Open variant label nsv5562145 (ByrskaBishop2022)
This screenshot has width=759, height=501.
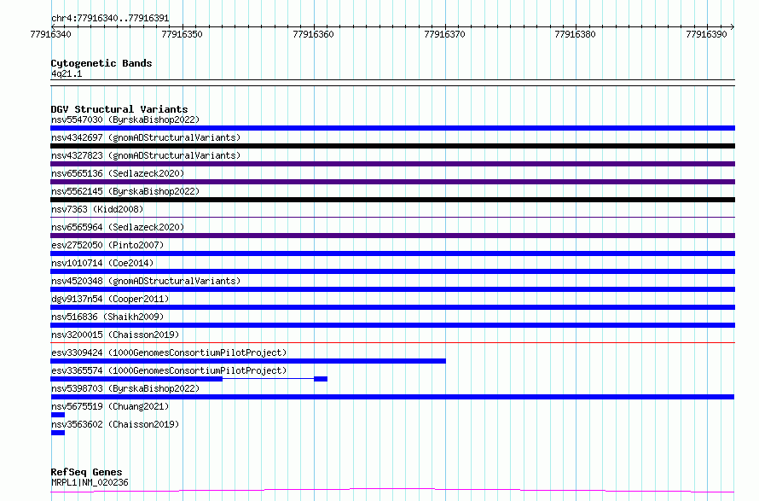click(x=125, y=191)
